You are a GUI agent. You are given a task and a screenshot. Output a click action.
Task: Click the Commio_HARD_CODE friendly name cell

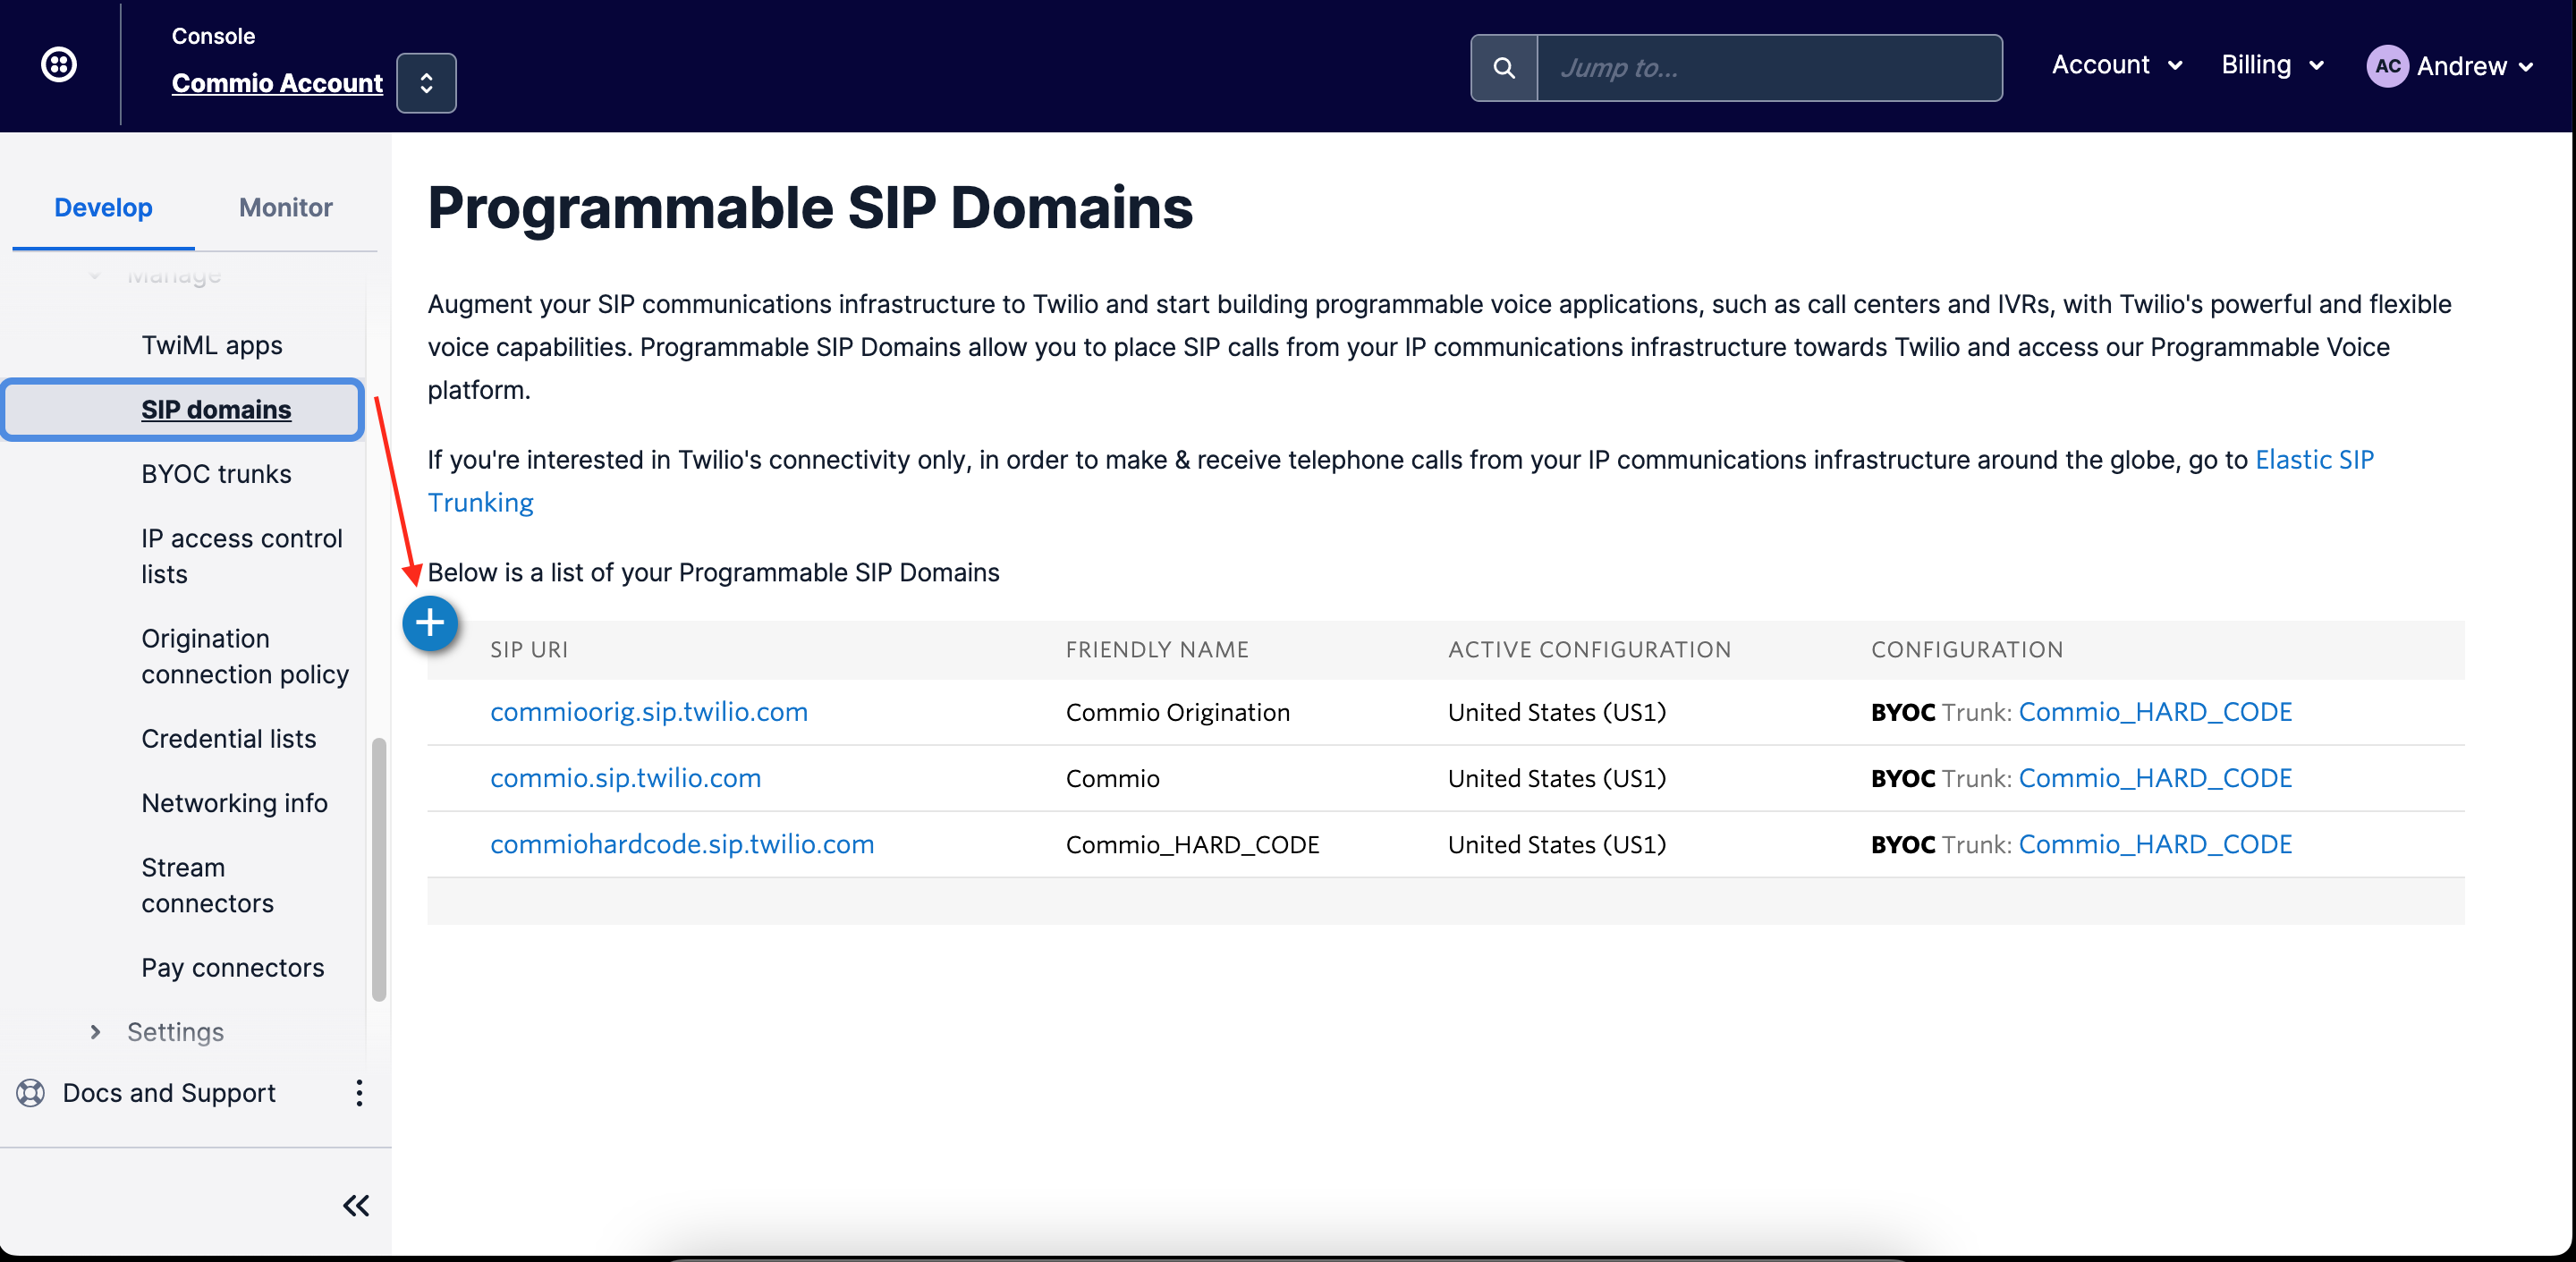(1192, 844)
